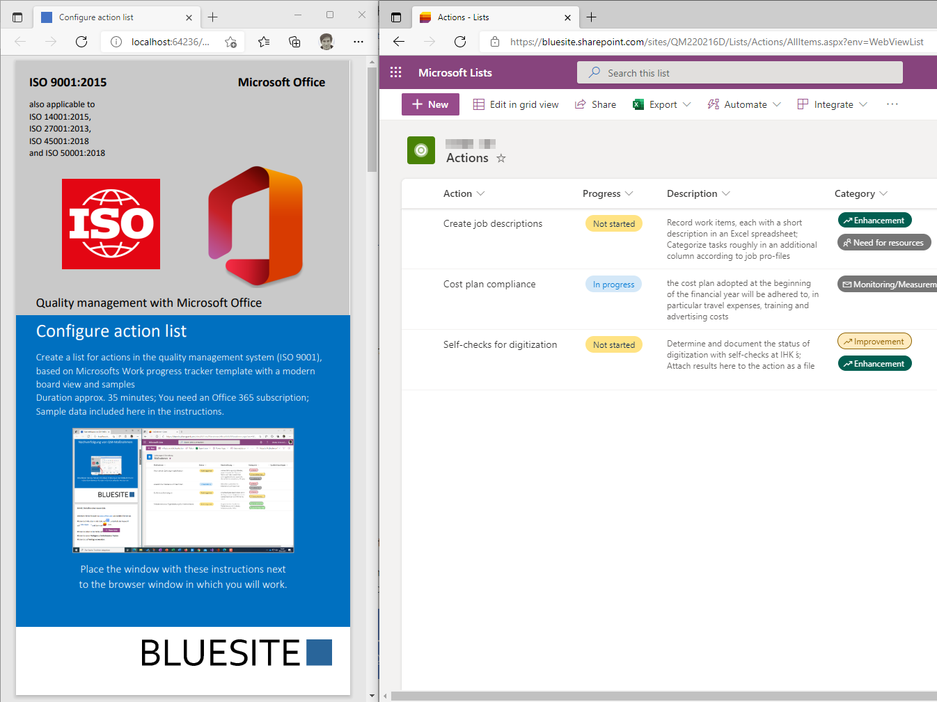Click the instructions preview screenshot thumbnail
This screenshot has height=702, width=937.
(x=183, y=490)
